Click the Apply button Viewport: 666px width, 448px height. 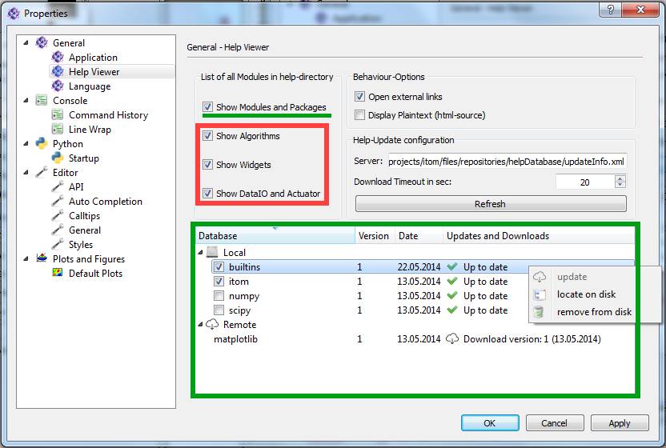pyautogui.click(x=619, y=423)
